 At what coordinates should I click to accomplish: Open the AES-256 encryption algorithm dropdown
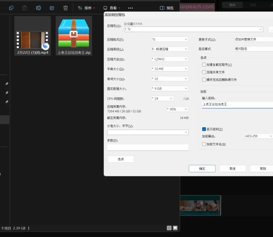point(259,136)
